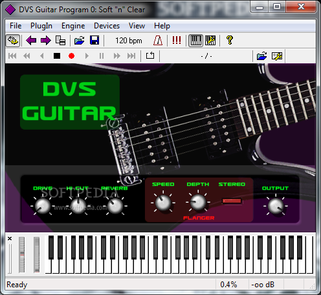321x295 pixels.
Task: Open the File menu
Action: pyautogui.click(x=16, y=26)
